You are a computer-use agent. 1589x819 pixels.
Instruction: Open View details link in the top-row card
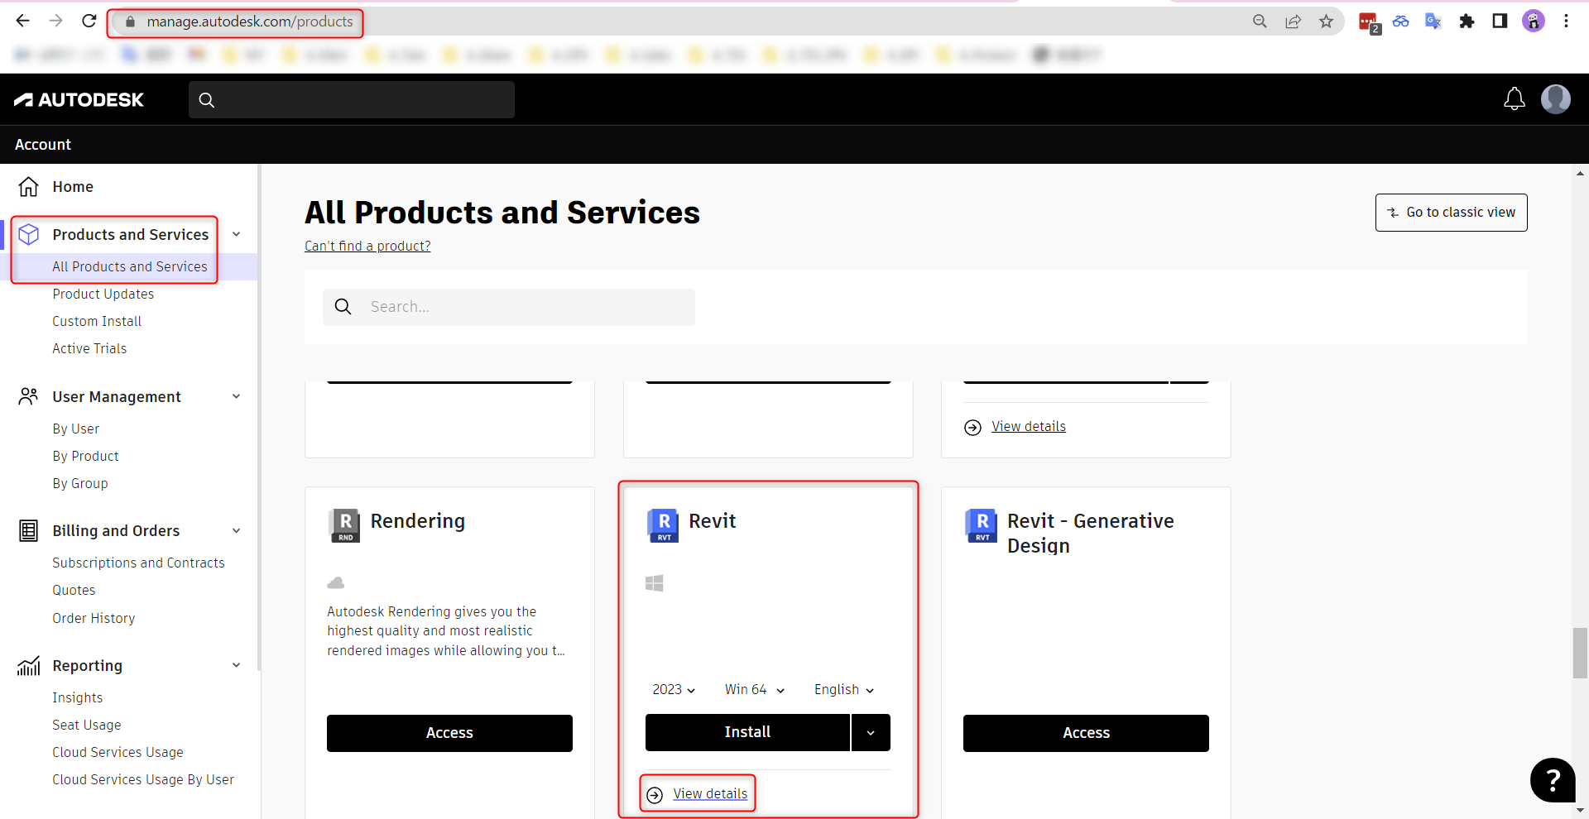pyautogui.click(x=1029, y=427)
